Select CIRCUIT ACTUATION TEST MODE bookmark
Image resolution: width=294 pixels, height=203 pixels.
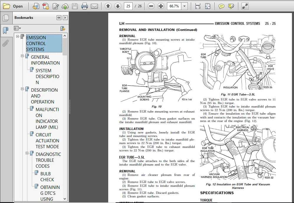47,141
